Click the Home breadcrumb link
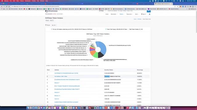 pyautogui.click(x=135, y=19)
